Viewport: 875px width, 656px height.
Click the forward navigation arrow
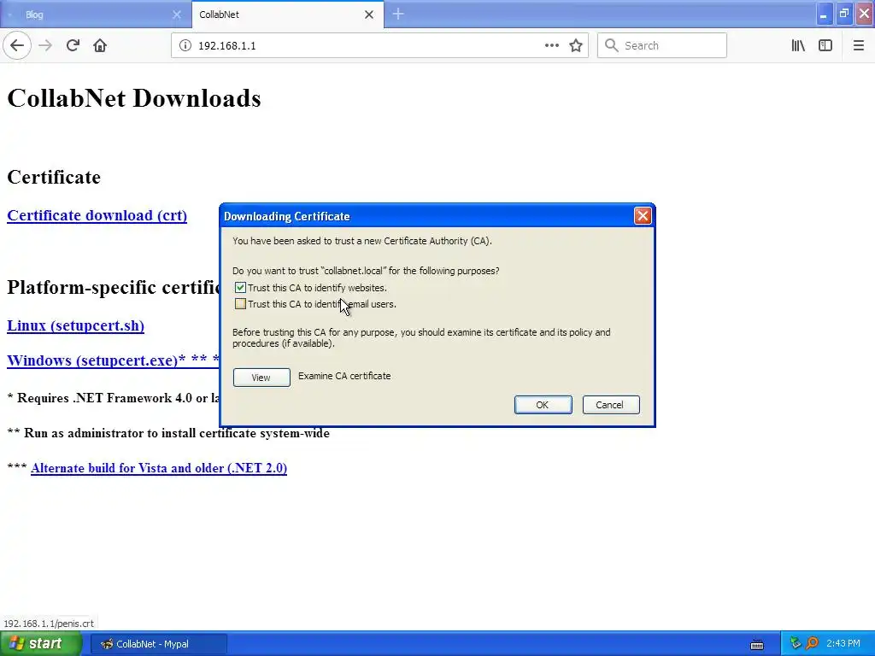click(x=45, y=45)
